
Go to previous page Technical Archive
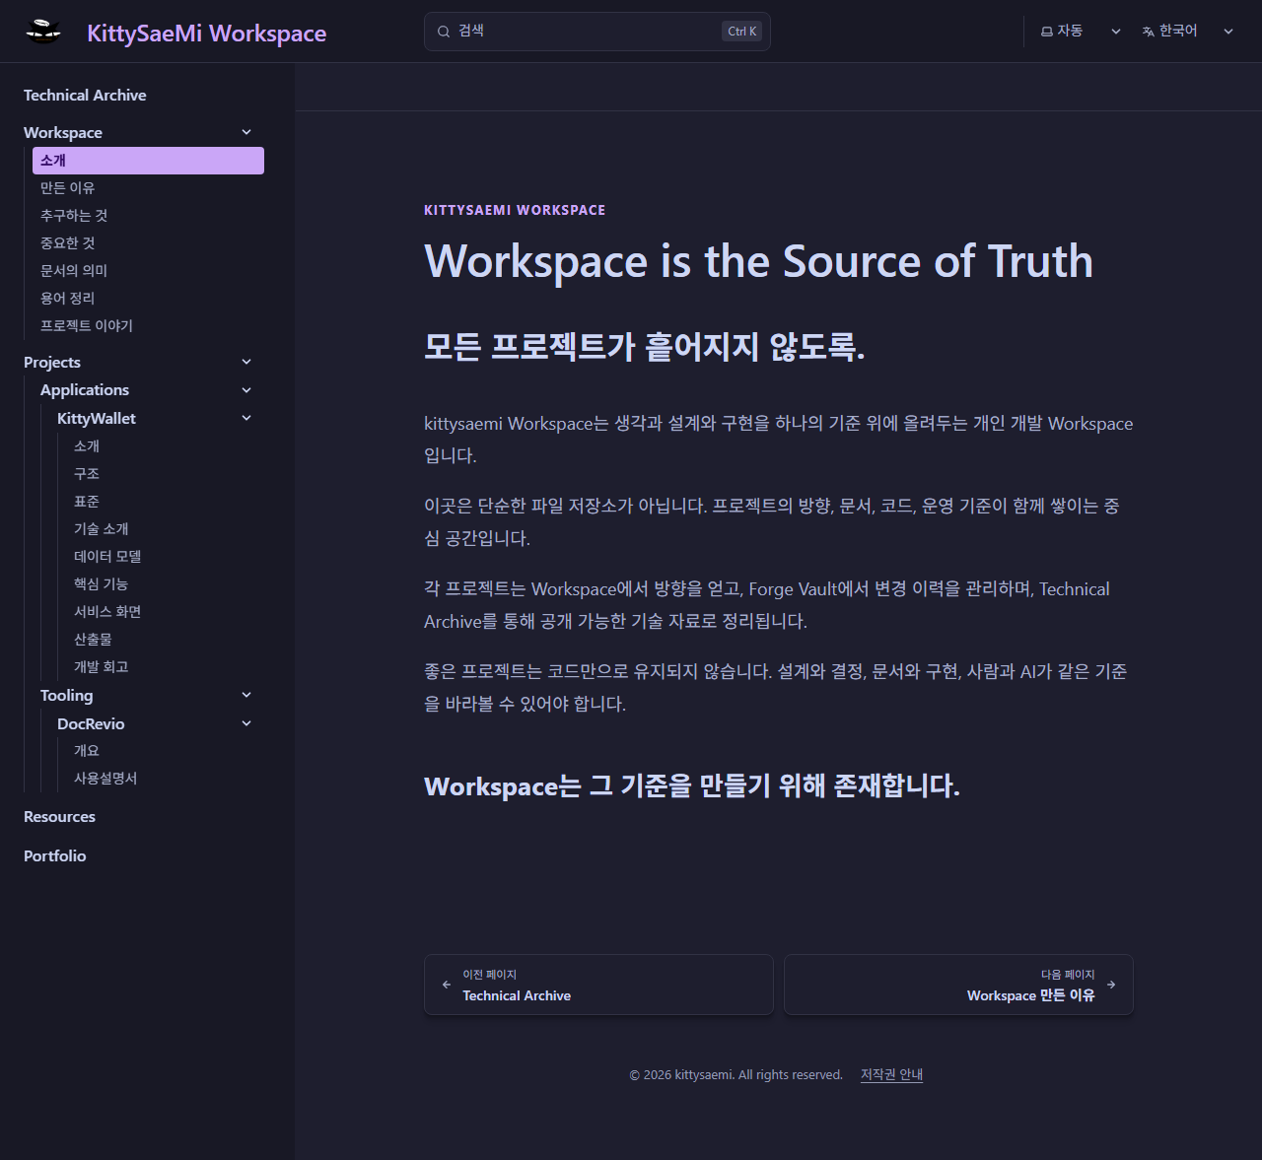click(x=598, y=985)
